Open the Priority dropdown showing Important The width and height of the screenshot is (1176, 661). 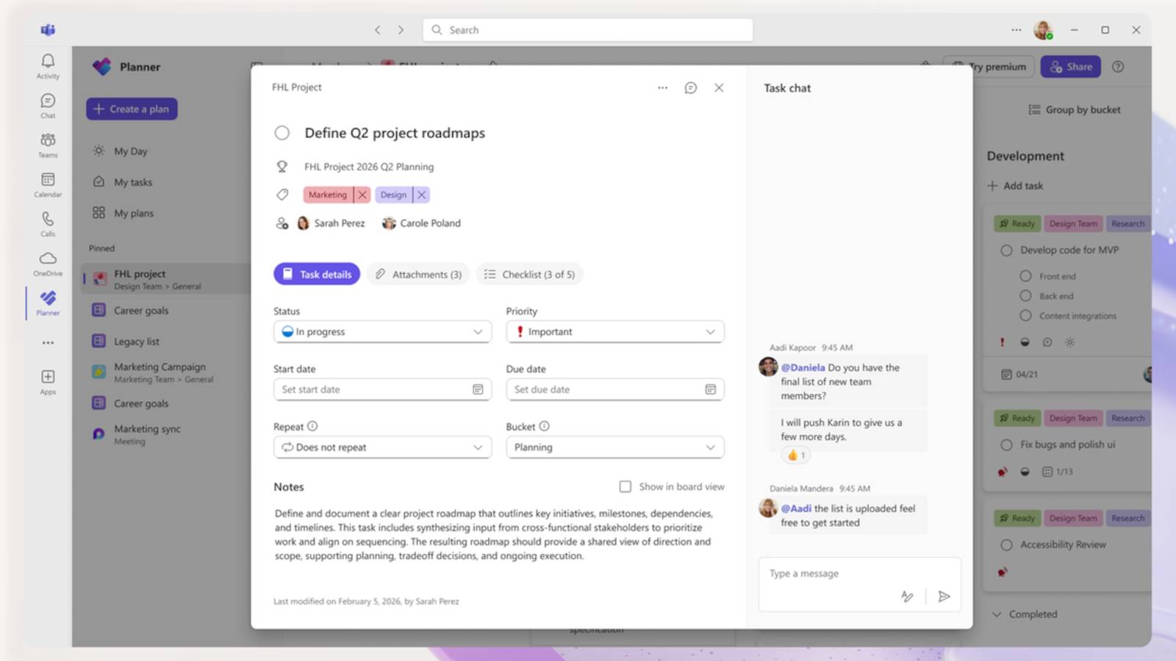614,331
